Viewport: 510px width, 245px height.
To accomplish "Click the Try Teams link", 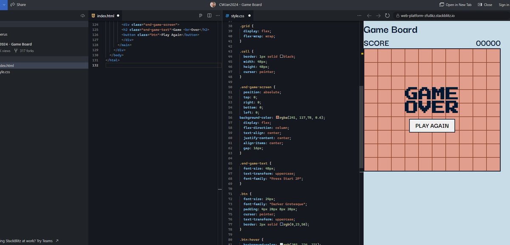I will point(45,241).
